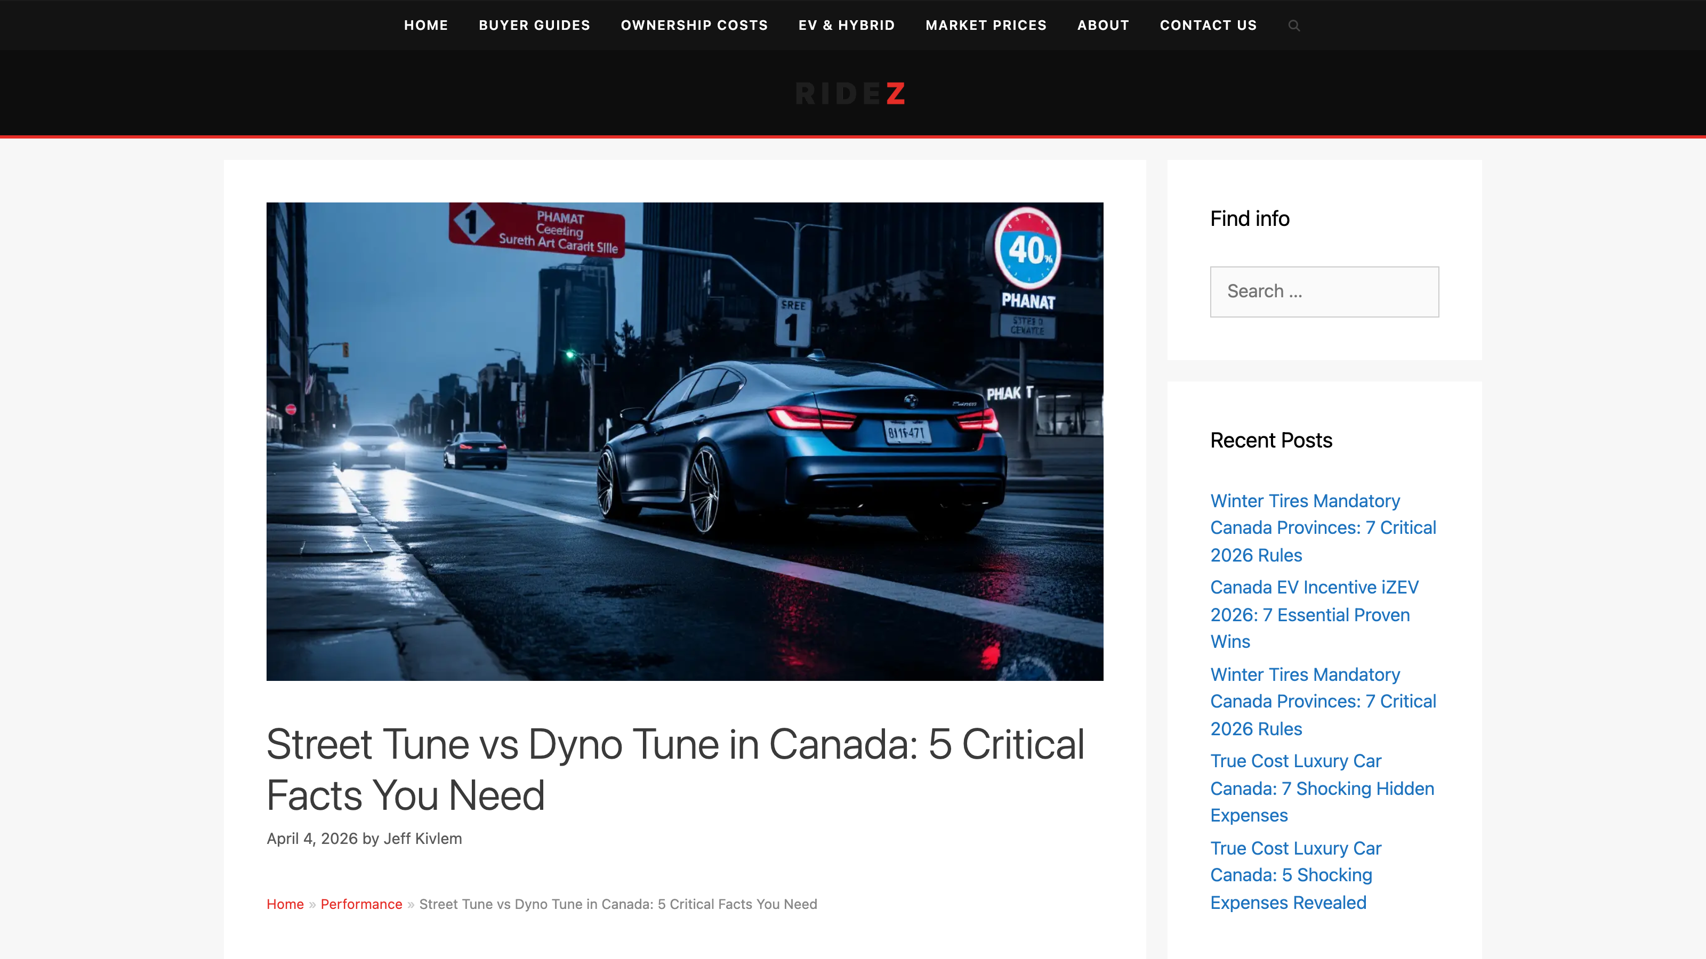Click the RIDEZ site logo
Screen dimensions: 1706x959
(850, 93)
